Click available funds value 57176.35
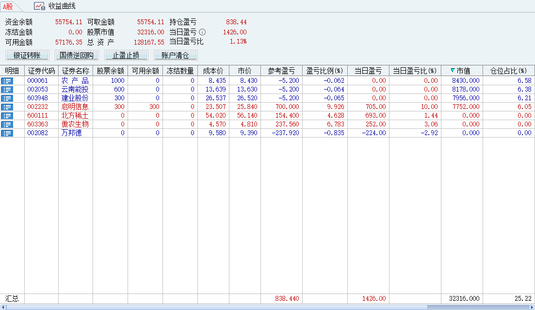Image resolution: width=535 pixels, height=310 pixels. point(68,42)
